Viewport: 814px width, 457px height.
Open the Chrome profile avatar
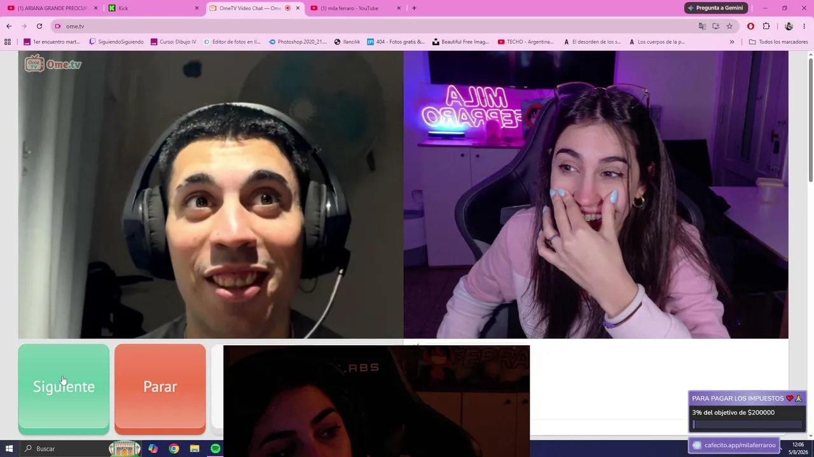(789, 26)
